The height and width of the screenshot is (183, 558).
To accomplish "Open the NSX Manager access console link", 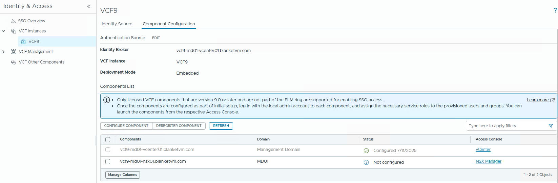I will coord(488,161).
